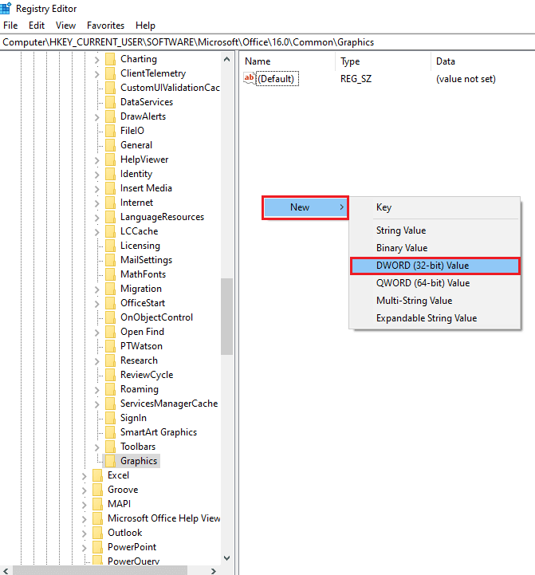Click the Insert Media folder icon
The width and height of the screenshot is (535, 575).
pyautogui.click(x=110, y=188)
